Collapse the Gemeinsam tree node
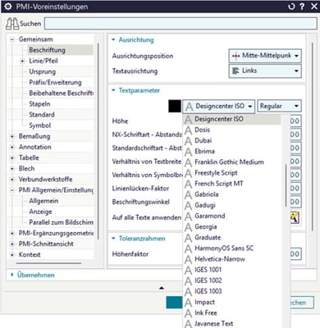320x328 pixels. coord(12,39)
